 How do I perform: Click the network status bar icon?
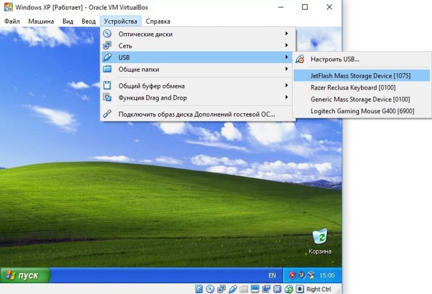[221, 289]
